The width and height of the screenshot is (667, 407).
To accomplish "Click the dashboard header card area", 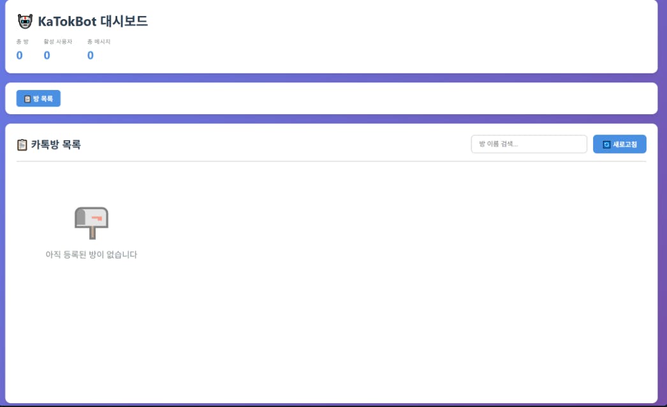I will [333, 38].
